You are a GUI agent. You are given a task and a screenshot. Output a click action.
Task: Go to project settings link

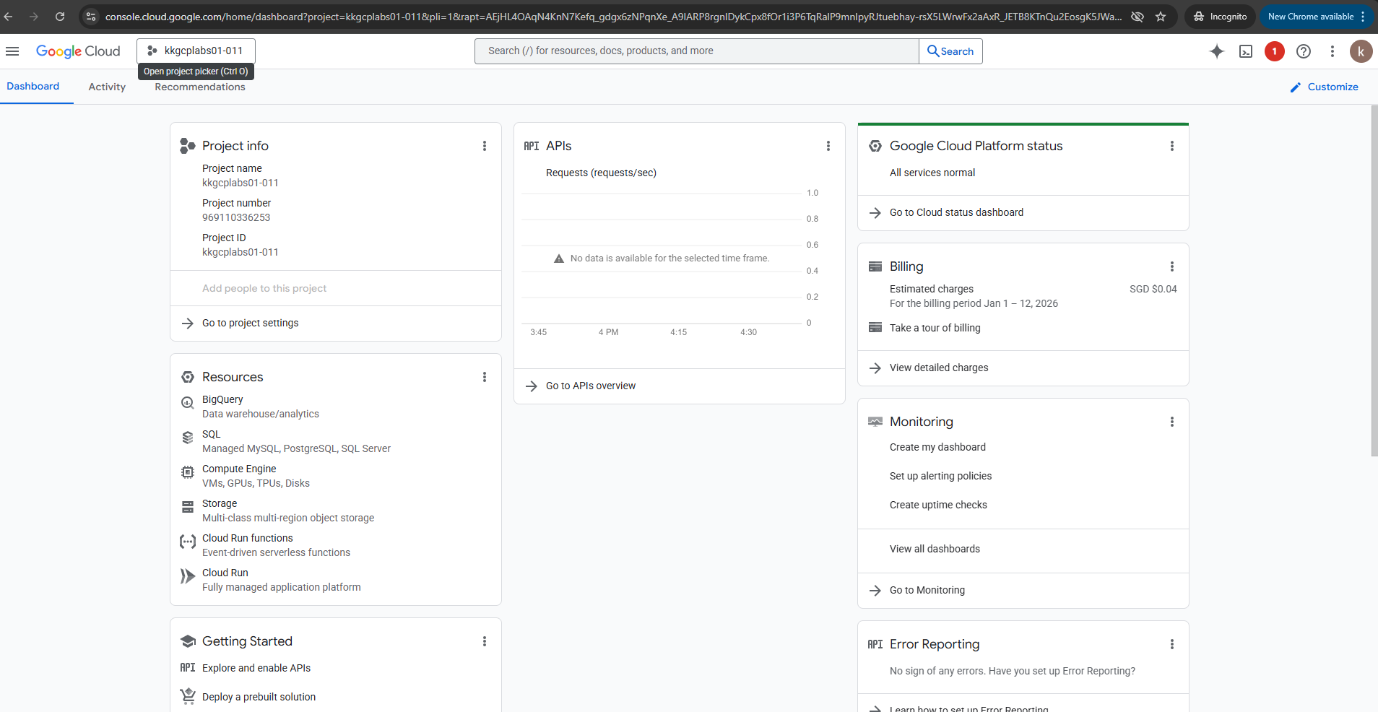tap(250, 323)
